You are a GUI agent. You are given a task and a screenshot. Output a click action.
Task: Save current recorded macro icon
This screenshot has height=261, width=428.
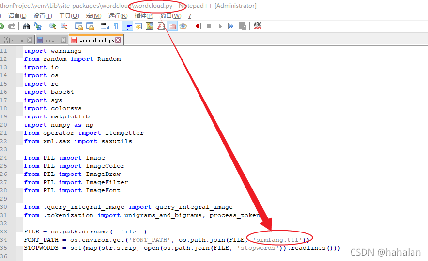coord(243,26)
